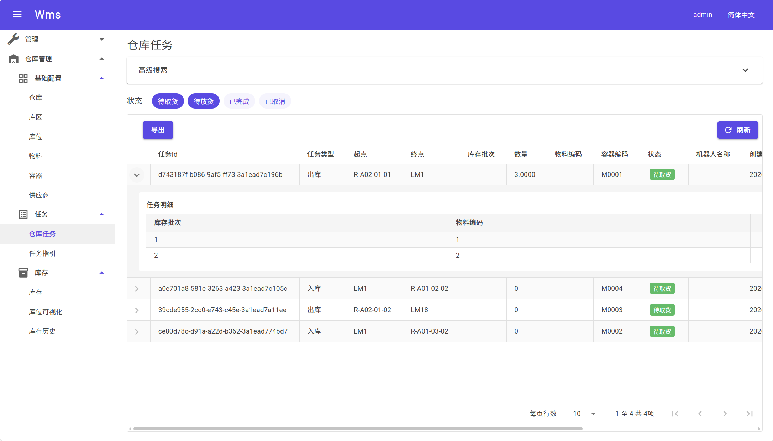The height and width of the screenshot is (441, 773).
Task: Click the 待取货 badge in M0004 row
Action: tap(662, 289)
